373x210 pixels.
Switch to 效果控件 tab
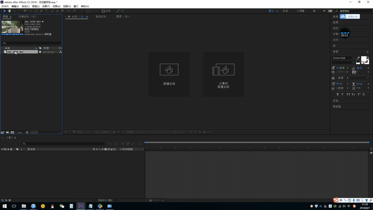click(28, 17)
